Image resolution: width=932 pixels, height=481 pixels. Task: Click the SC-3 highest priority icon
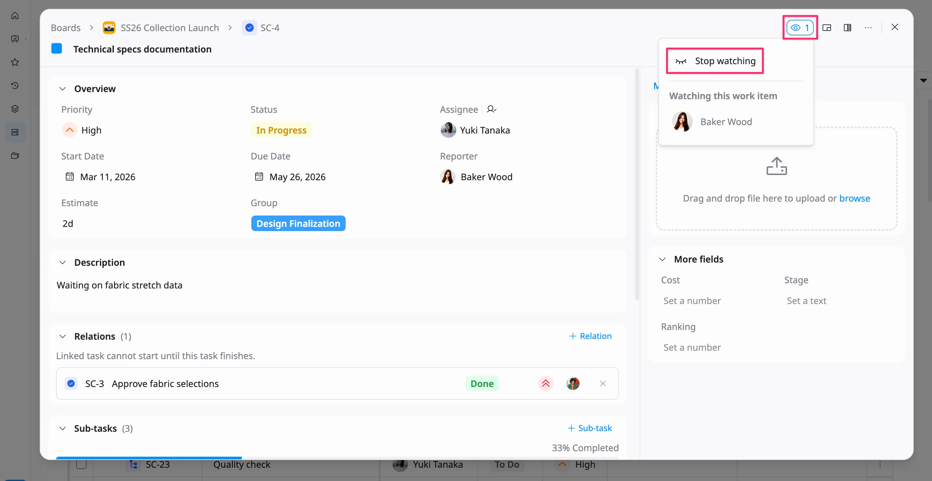point(545,383)
